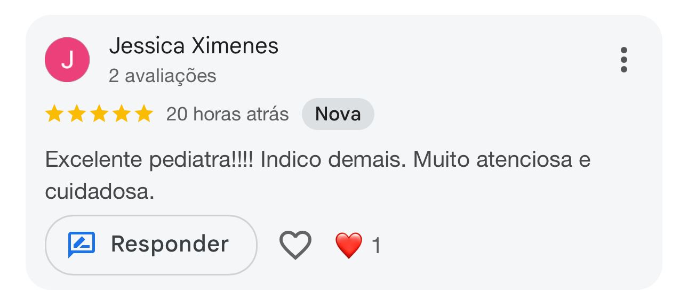Click the red heart reaction emoji
Screen dimensions: 688x292
tap(349, 246)
